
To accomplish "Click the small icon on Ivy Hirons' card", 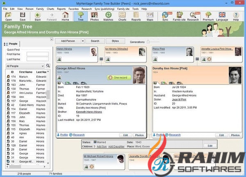I will 108,59.
